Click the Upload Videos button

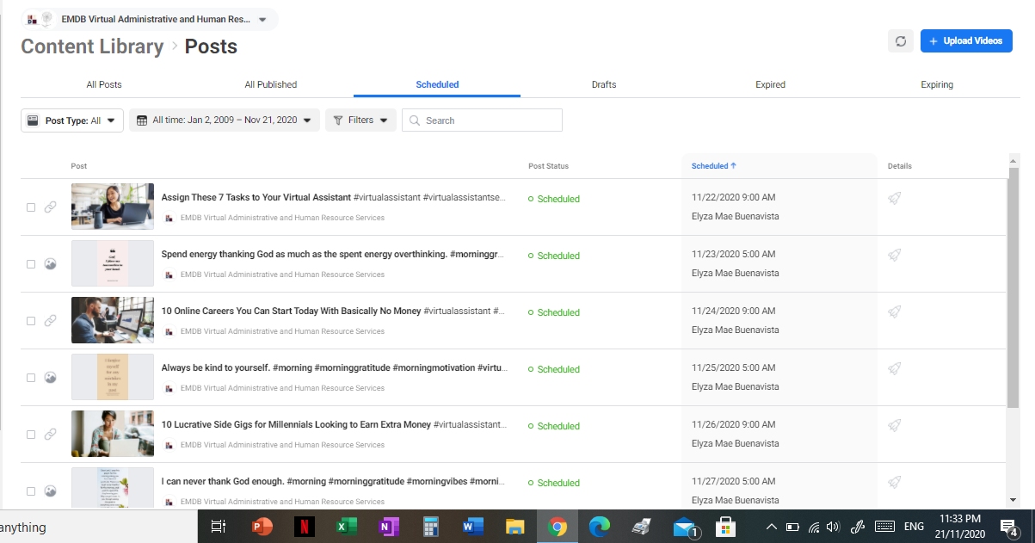[966, 41]
